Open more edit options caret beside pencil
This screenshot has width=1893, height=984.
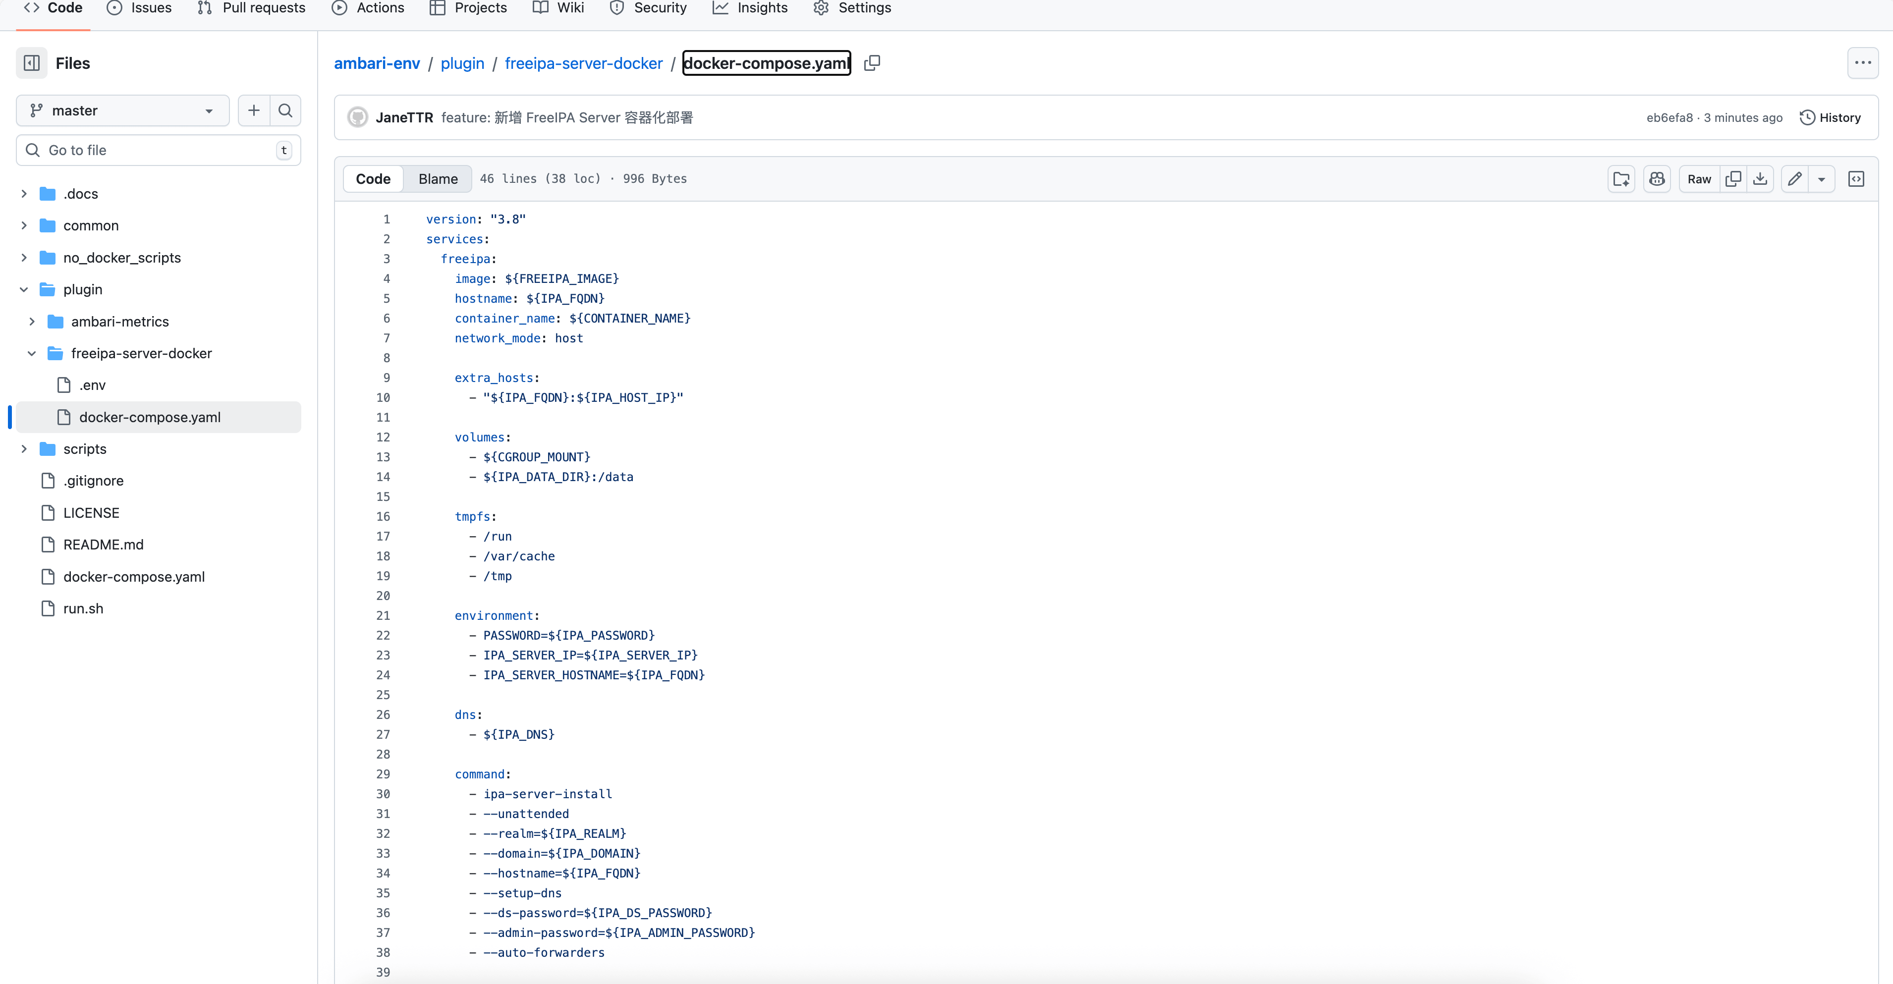[1821, 178]
